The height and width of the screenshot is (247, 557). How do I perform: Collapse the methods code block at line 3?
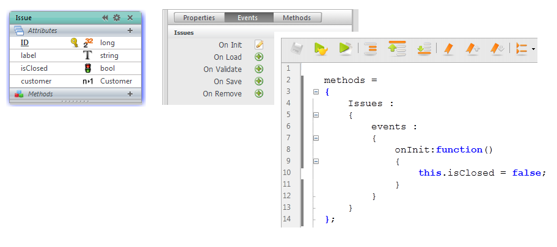coord(316,91)
